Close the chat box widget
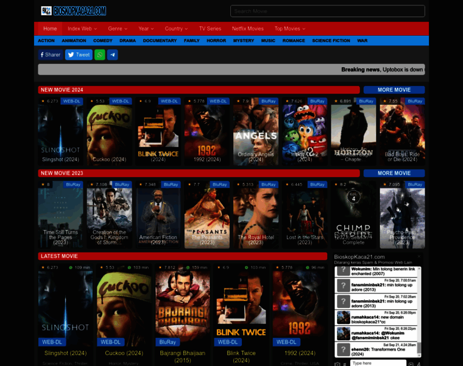 419,256
